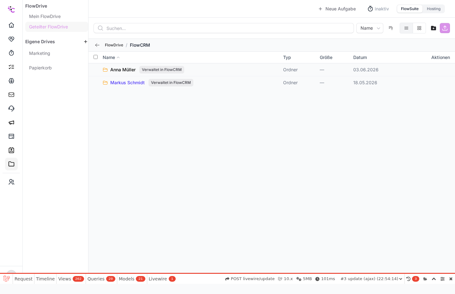The width and height of the screenshot is (455, 294).
Task: Click FlowDrive breadcrumb link
Action: [114, 45]
